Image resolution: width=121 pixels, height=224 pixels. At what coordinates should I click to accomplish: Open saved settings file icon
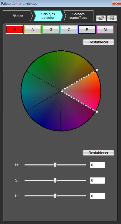(101, 18)
